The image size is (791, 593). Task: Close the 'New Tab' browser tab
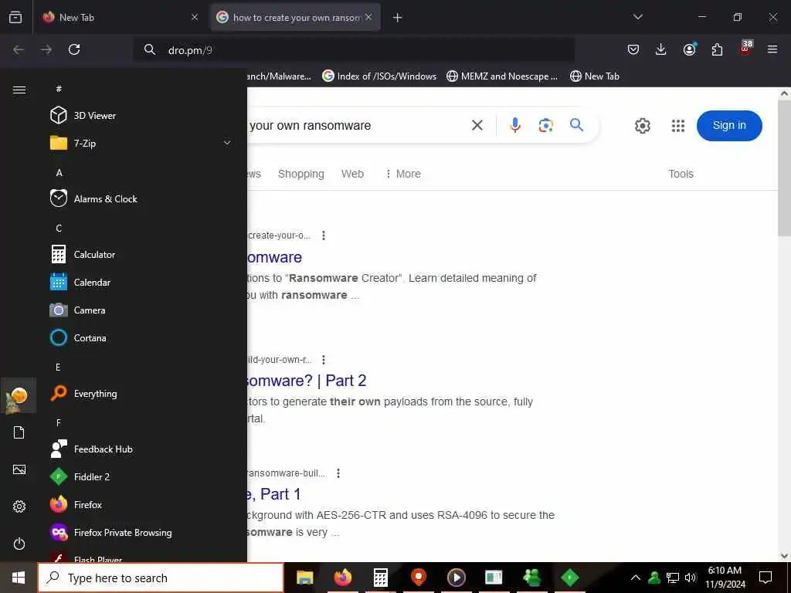[195, 17]
